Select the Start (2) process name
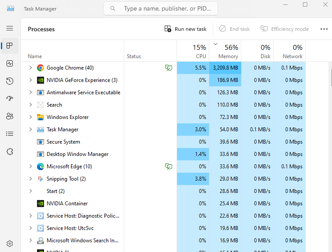Image resolution: width=332 pixels, height=252 pixels. click(55, 191)
